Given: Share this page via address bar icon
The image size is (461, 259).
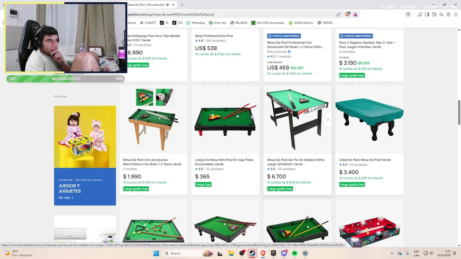Looking at the screenshot, I should [339, 14].
